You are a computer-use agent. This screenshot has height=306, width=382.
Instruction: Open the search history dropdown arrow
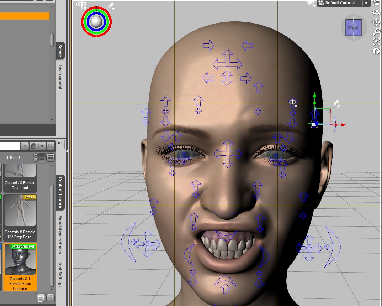pyautogui.click(x=25, y=146)
